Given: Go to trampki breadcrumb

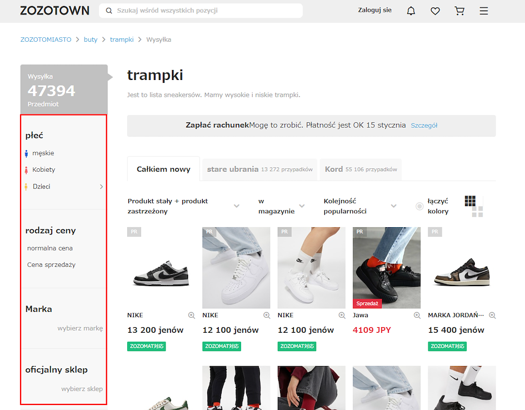Looking at the screenshot, I should (x=122, y=39).
